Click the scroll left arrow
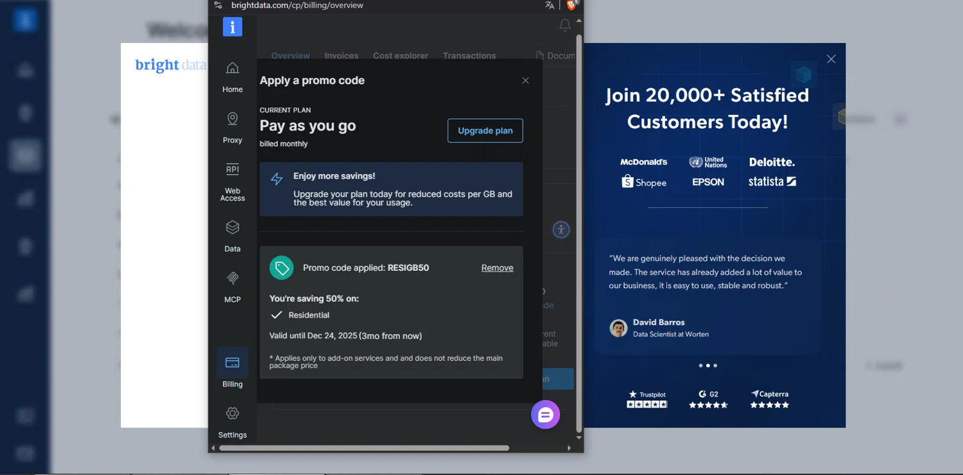The width and height of the screenshot is (963, 475). click(213, 448)
